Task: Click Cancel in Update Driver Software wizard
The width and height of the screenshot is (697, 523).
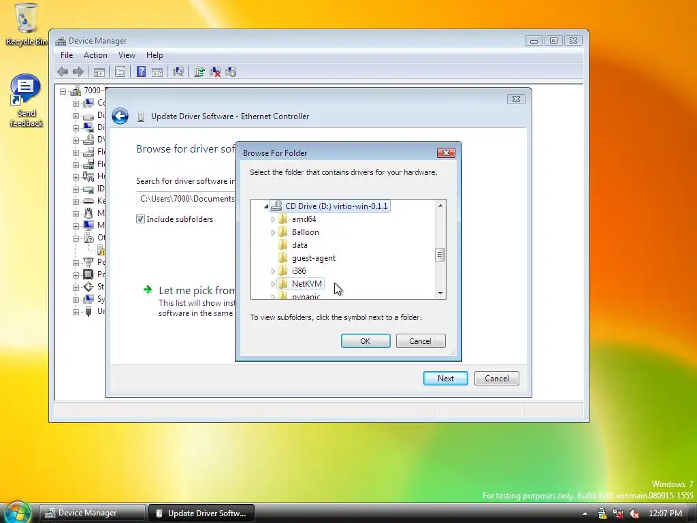Action: [x=496, y=379]
